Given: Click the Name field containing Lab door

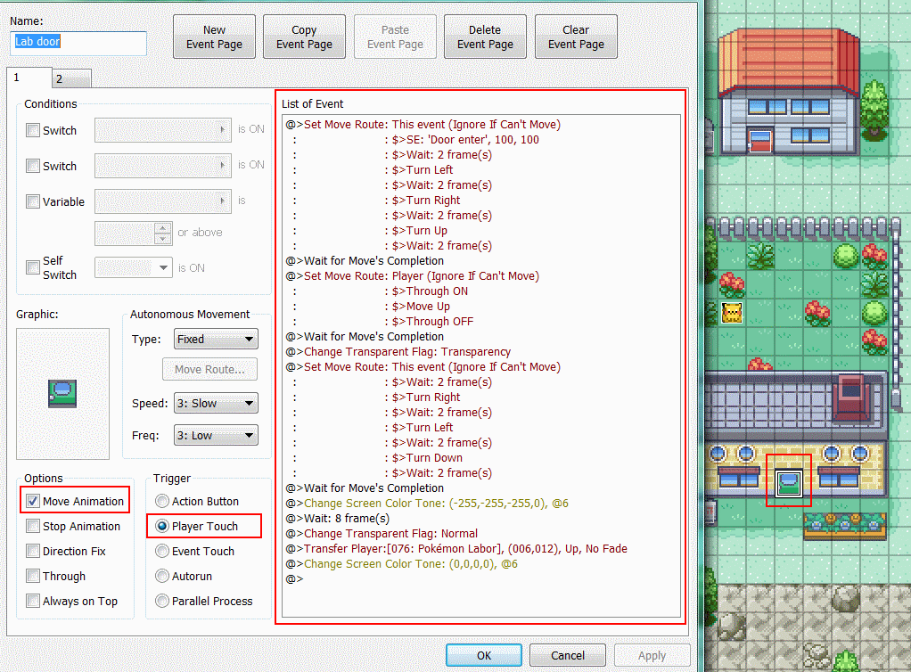Looking at the screenshot, I should coord(78,43).
